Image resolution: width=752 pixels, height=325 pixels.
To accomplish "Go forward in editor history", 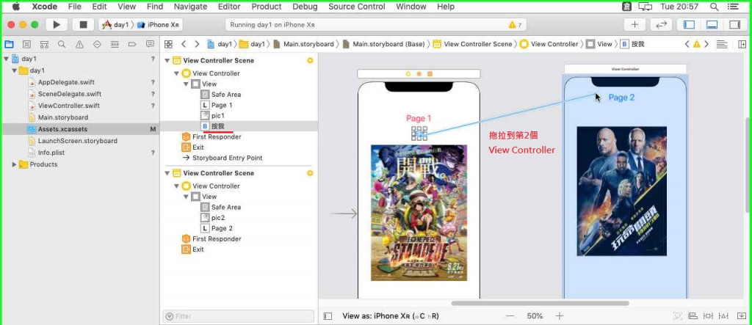I will [197, 44].
